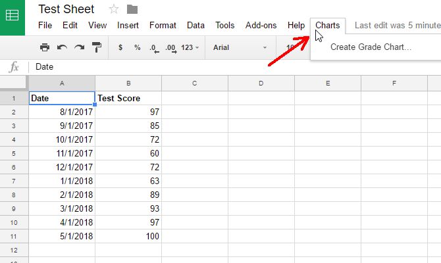Open the Help menu

(x=296, y=25)
